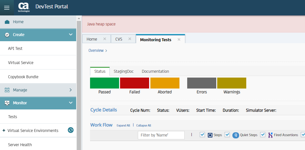
Task: Refresh Virtual Service Environments list
Action: 71,130
